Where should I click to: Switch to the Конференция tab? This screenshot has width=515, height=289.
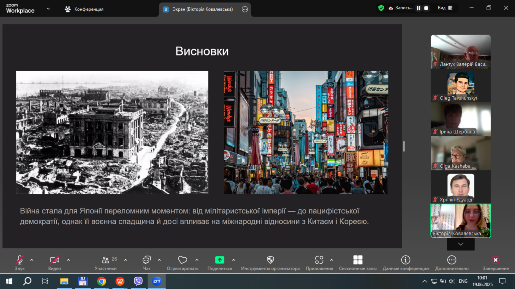[x=84, y=9]
